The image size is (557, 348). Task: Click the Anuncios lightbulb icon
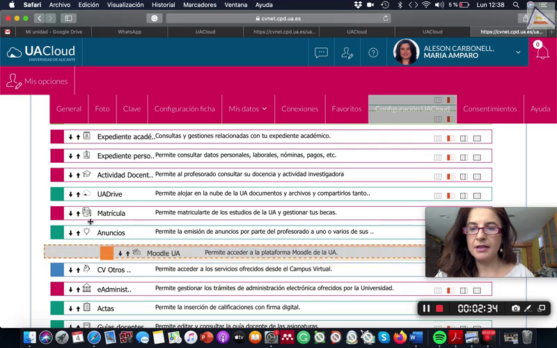[87, 232]
